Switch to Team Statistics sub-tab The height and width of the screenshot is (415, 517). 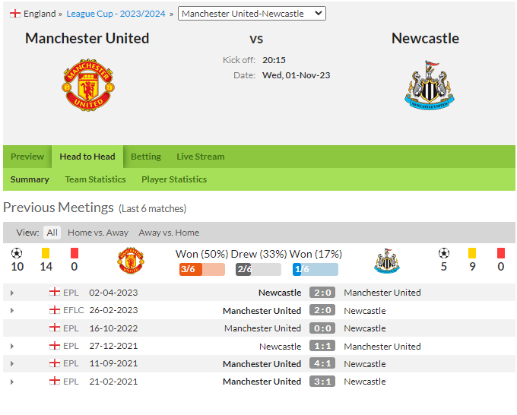click(x=95, y=179)
